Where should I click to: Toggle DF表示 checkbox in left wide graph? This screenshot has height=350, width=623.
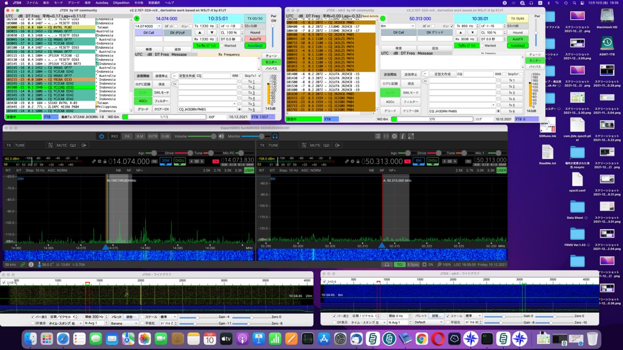(x=33, y=324)
